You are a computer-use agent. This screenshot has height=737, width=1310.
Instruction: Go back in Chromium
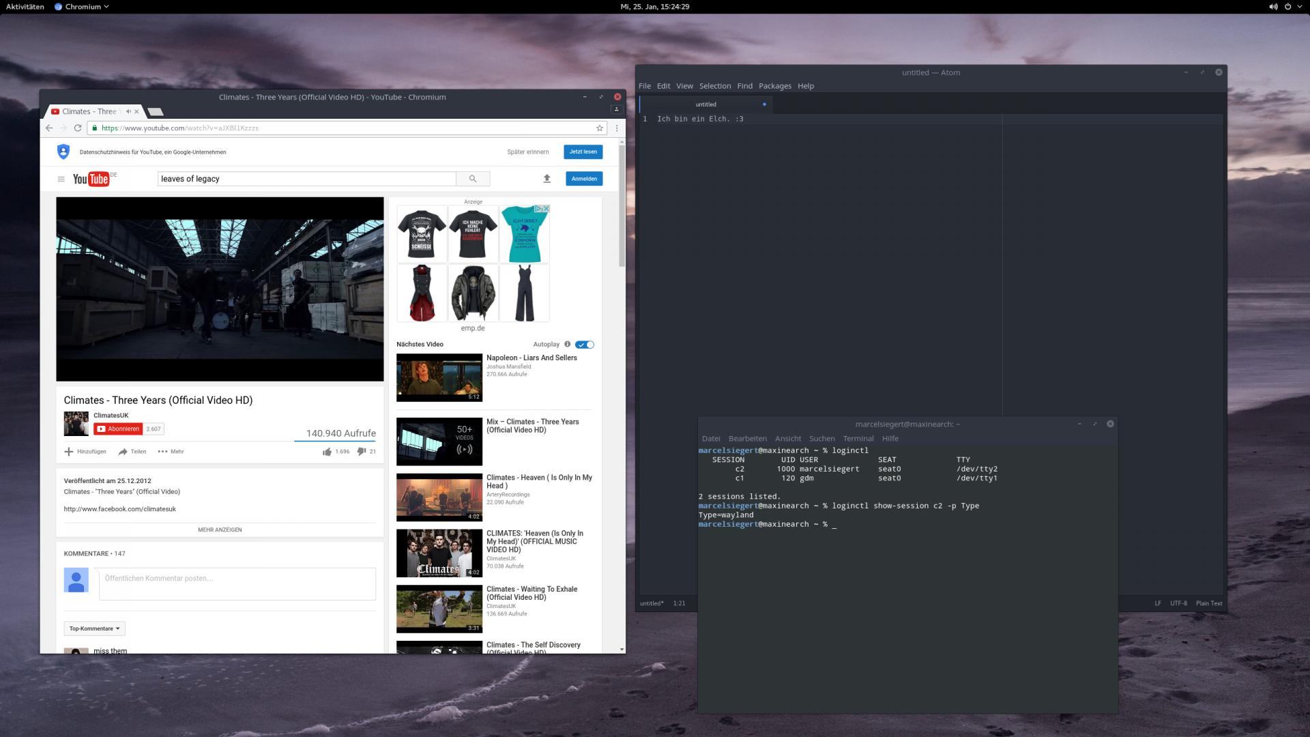tap(48, 128)
